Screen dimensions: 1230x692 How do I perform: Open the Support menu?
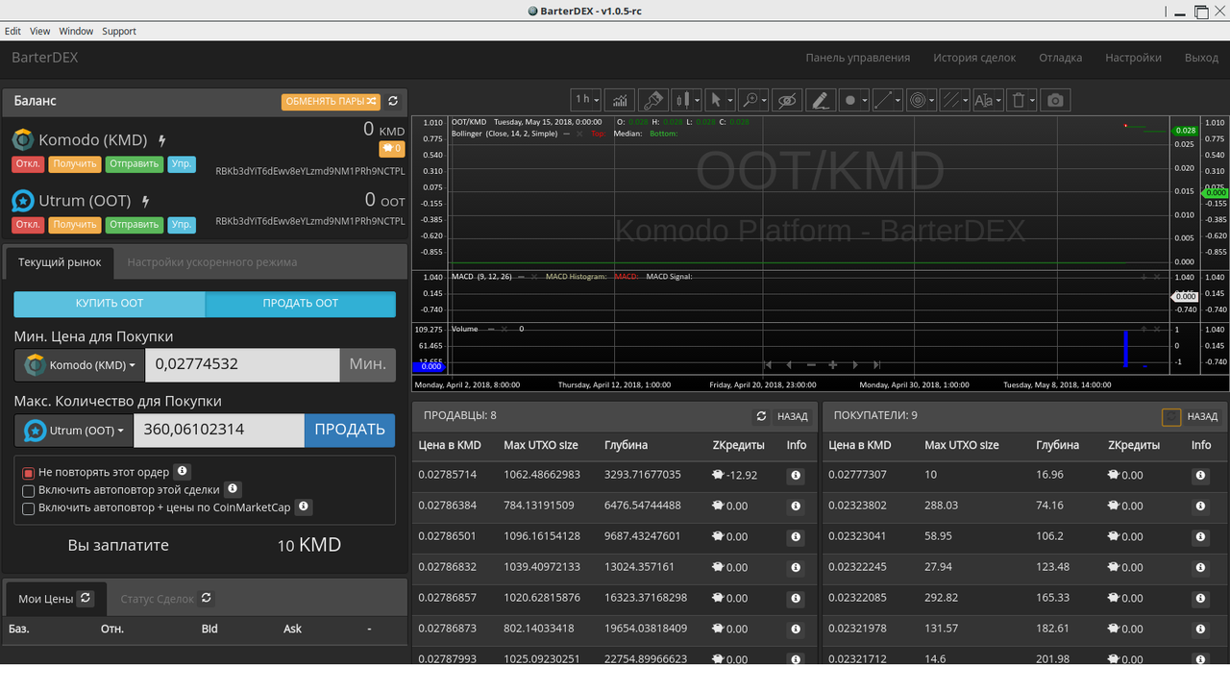pos(119,31)
